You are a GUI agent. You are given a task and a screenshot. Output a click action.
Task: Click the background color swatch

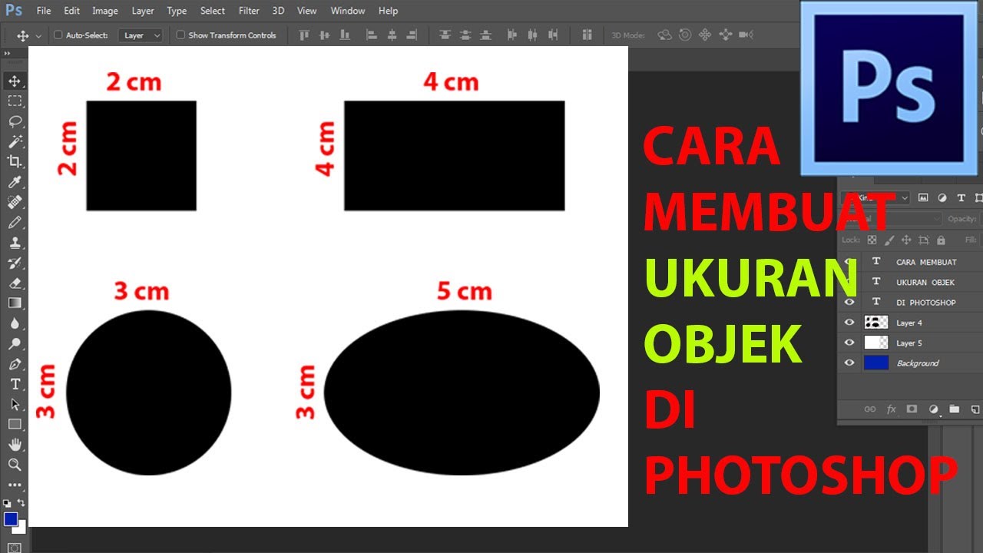click(x=21, y=528)
